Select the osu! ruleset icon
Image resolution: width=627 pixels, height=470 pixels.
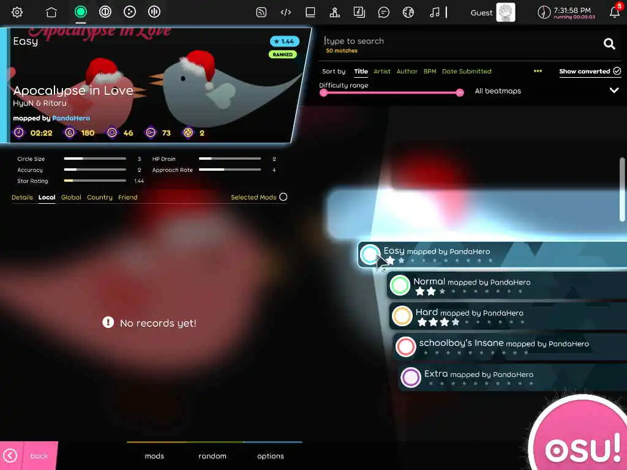point(81,12)
